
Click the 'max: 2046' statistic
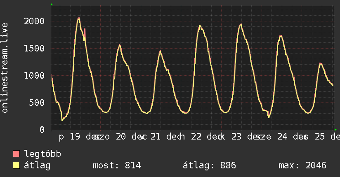[x=302, y=165]
